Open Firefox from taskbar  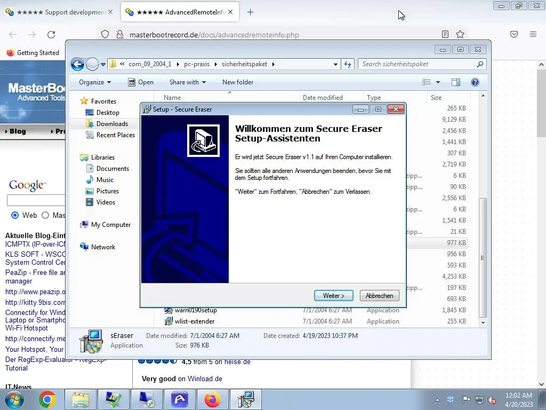click(212, 399)
